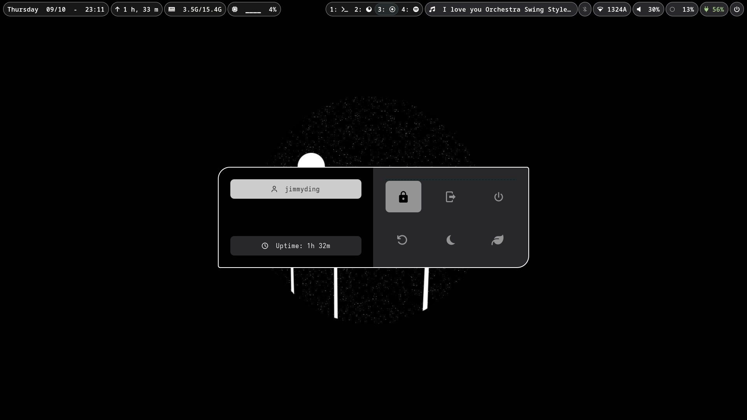Image resolution: width=747 pixels, height=420 pixels.
Task: Click the jimmyding user button
Action: (296, 189)
